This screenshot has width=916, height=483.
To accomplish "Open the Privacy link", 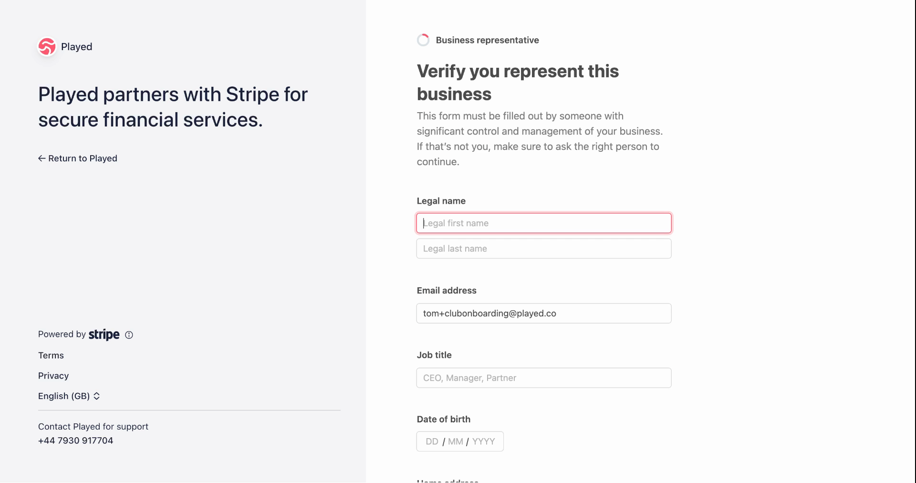I will tap(53, 376).
